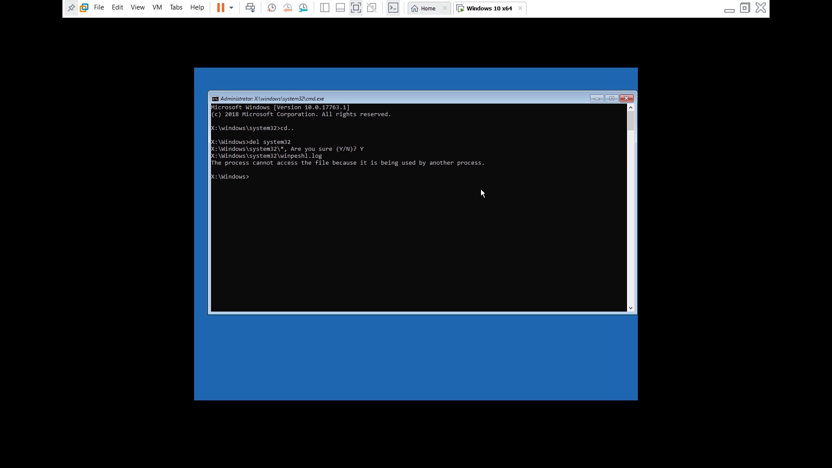Enter full screen mode
The image size is (832, 468).
[356, 8]
